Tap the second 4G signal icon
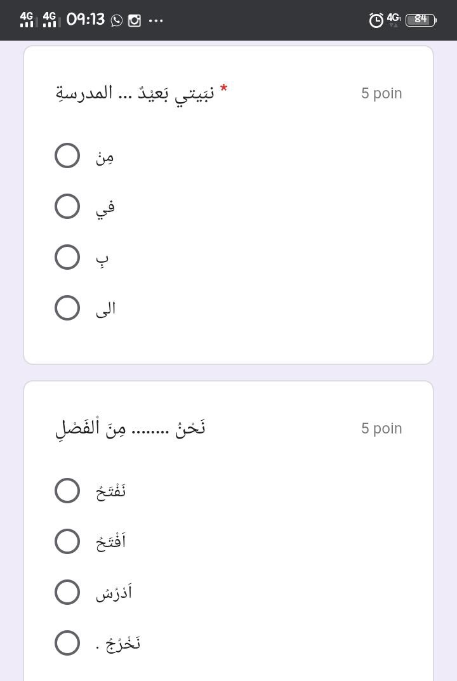This screenshot has width=457, height=681. pos(50,20)
